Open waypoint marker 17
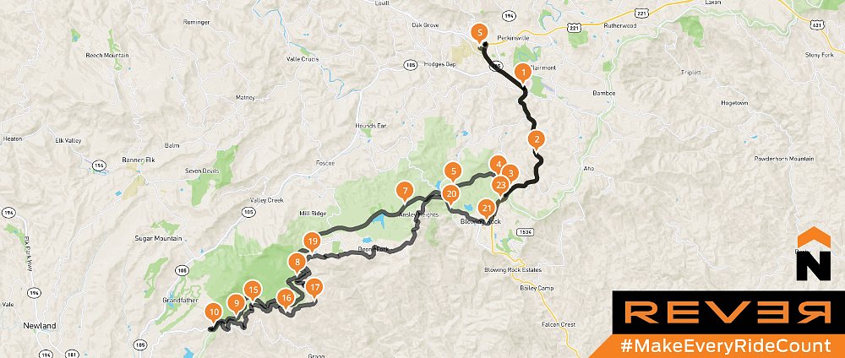This screenshot has height=358, width=845. click(314, 288)
